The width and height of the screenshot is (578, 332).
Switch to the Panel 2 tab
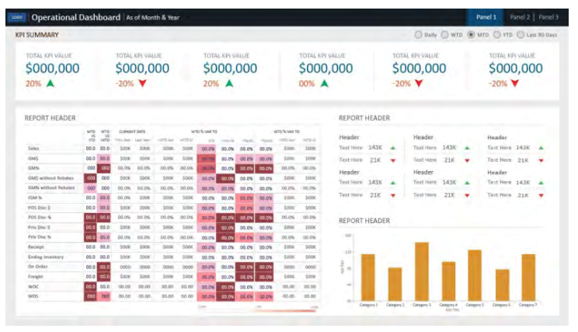point(519,16)
